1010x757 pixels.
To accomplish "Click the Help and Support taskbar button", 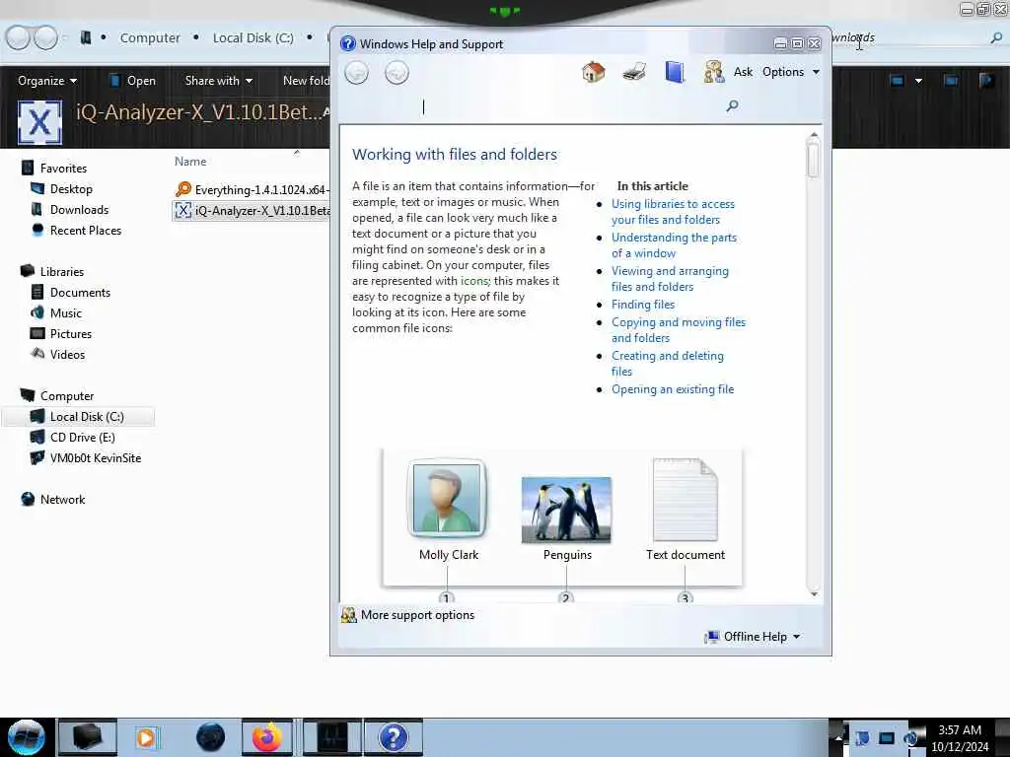I will [x=393, y=737].
